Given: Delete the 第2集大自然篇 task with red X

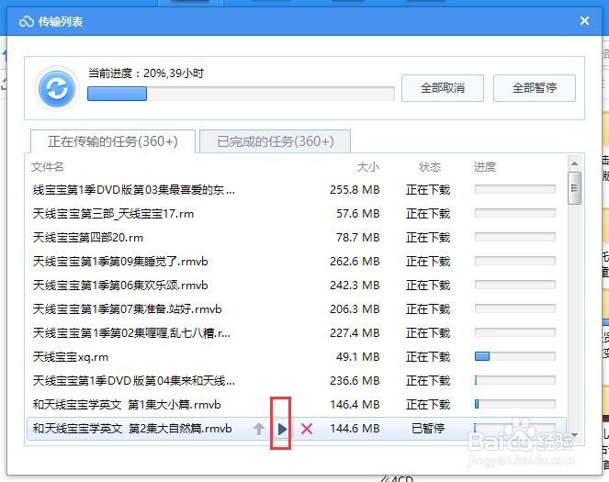Looking at the screenshot, I should (x=307, y=429).
